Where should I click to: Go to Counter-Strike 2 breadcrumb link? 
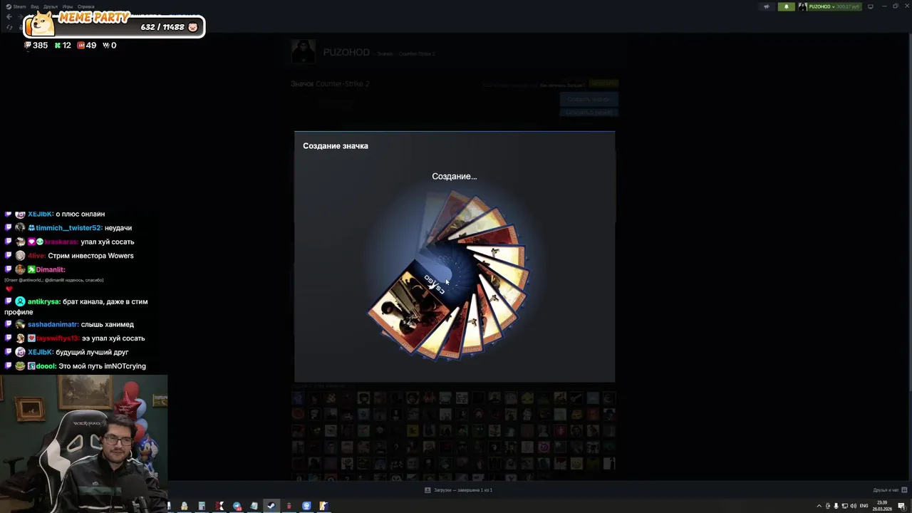(x=417, y=54)
